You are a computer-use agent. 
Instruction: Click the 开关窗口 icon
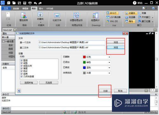140,17
